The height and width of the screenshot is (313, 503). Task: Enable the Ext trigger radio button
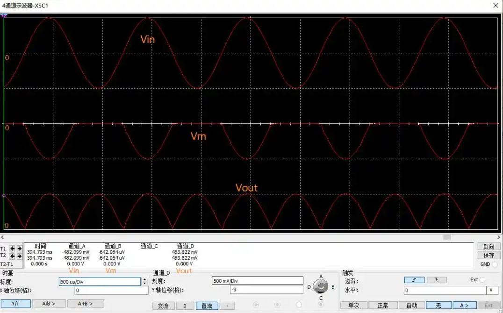coord(483,280)
